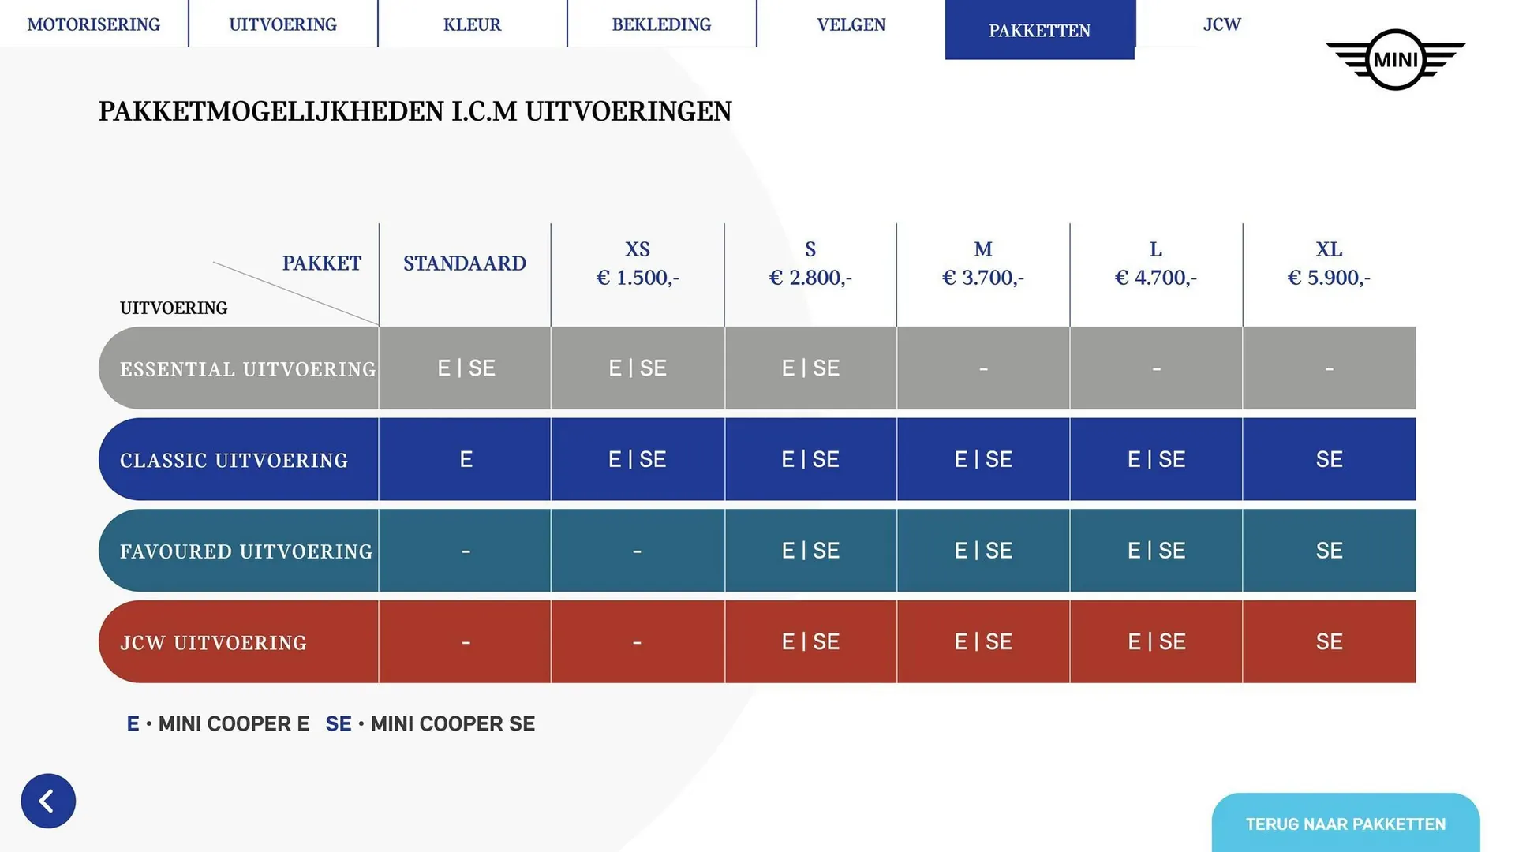This screenshot has width=1515, height=852.
Task: Switch to the JCW tab
Action: pos(1221,24)
